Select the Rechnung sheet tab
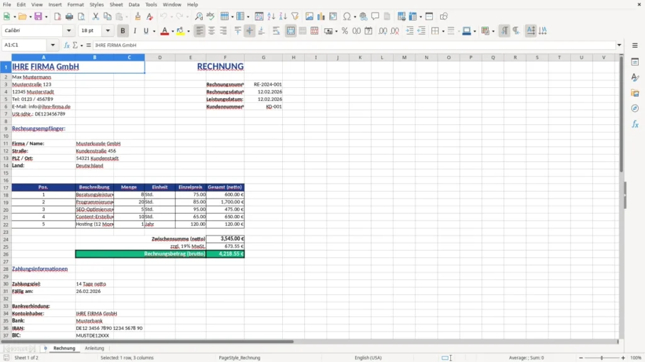 [x=64, y=348]
